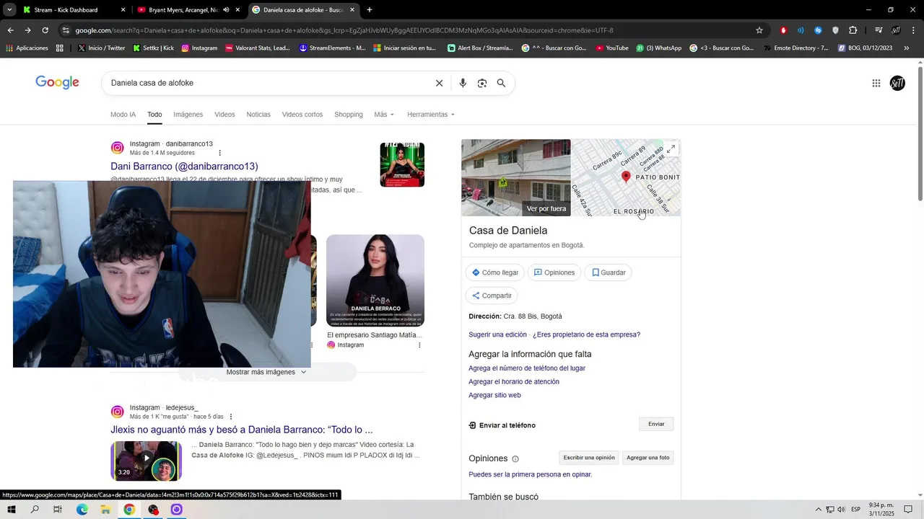Open the Dani Barranco (@danibarranco13) result
Screen dimensions: 924x519
(x=184, y=167)
